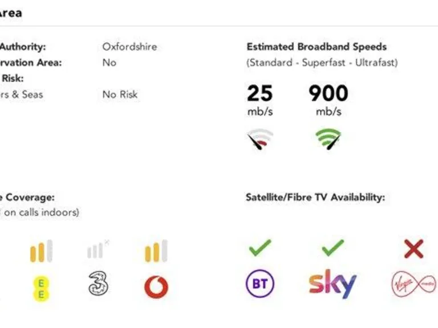438x328 pixels.
Task: Click the Virgin Media logo
Action: [x=413, y=284]
